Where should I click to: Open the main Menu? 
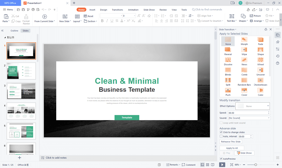tap(8, 10)
